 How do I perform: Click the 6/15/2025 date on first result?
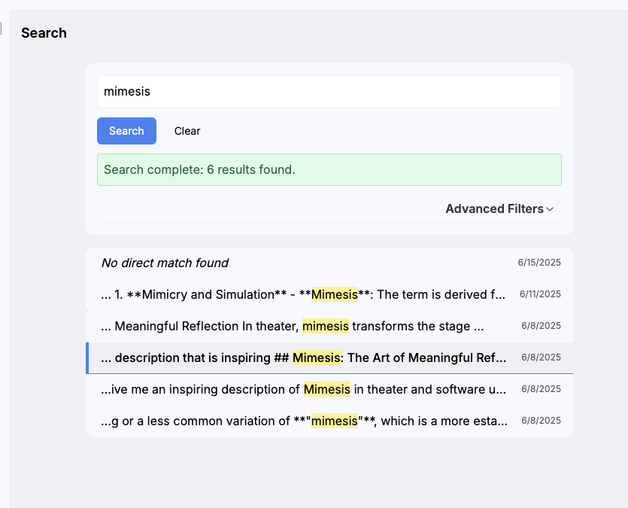tap(539, 263)
